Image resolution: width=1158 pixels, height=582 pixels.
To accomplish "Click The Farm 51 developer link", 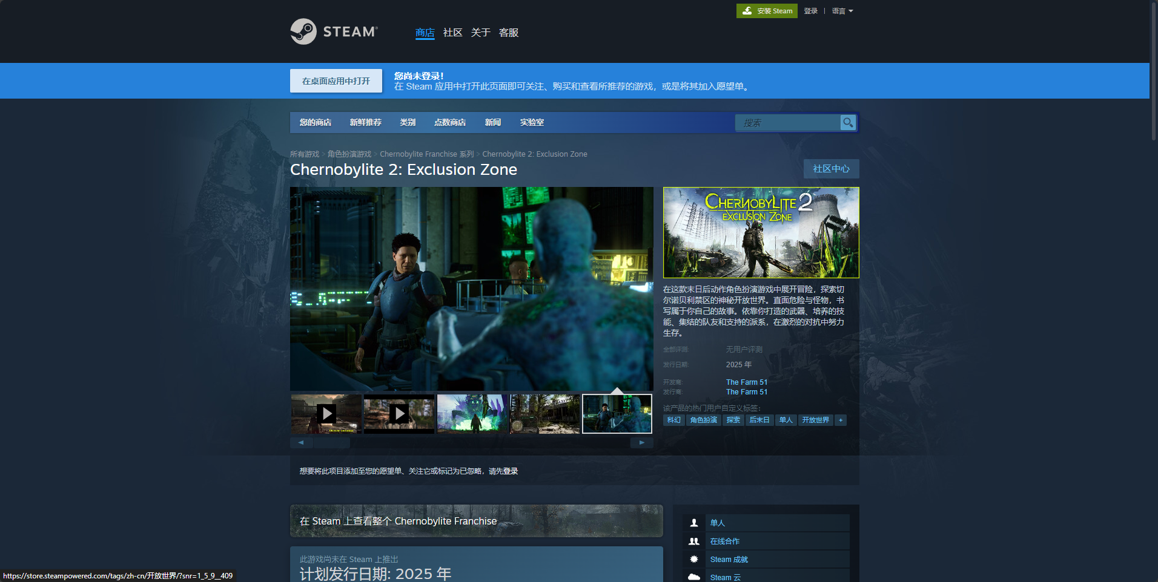I will coord(747,382).
